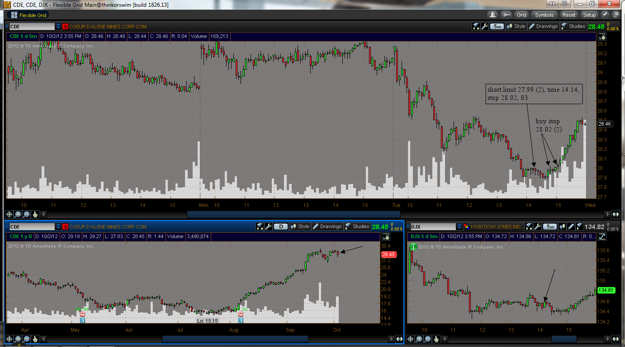Zoom in on the top CDE chart
The height and width of the screenshot is (347, 625).
(18, 214)
